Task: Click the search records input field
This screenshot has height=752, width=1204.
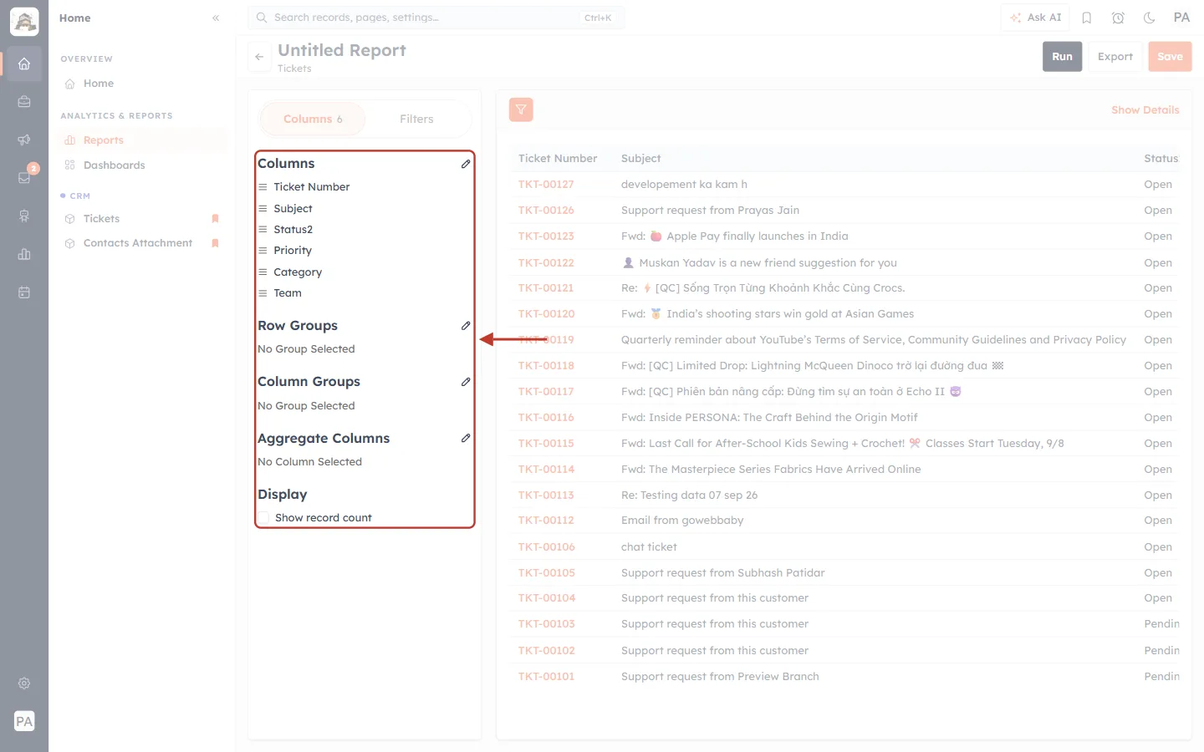Action: 436,18
